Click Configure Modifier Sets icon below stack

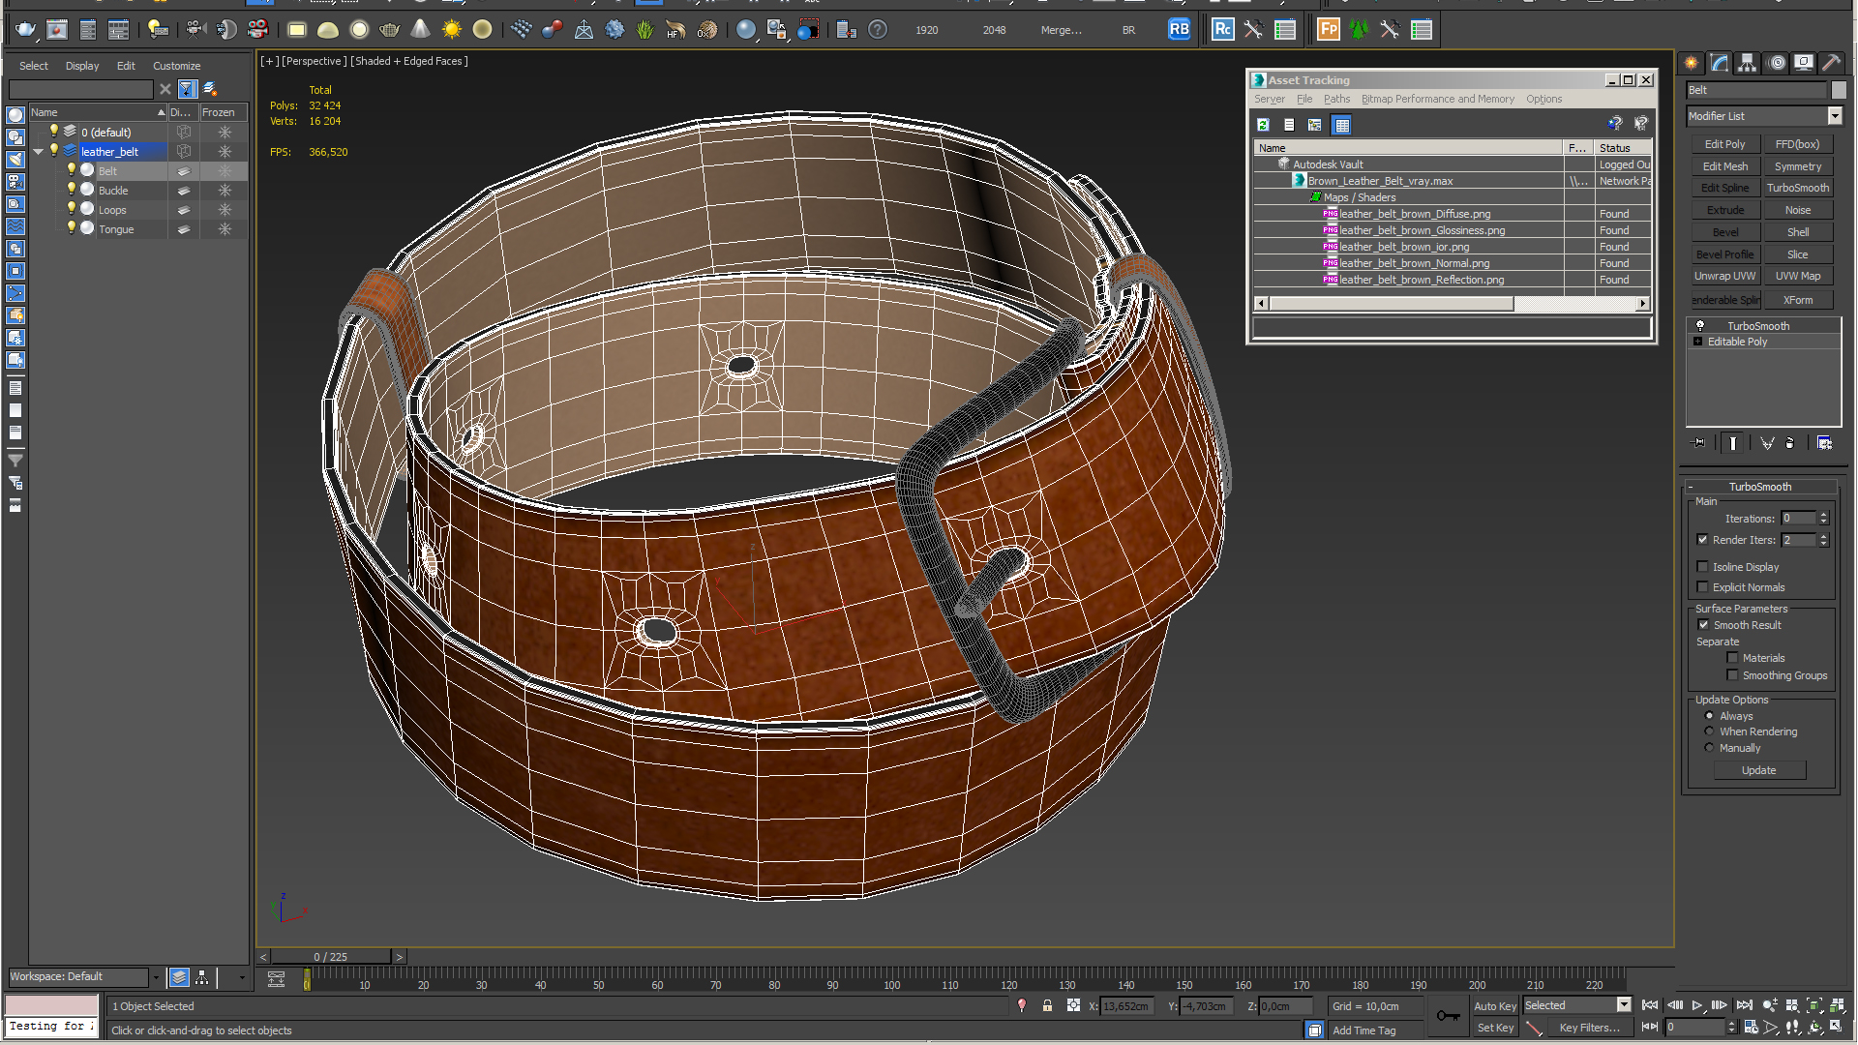[x=1825, y=443]
